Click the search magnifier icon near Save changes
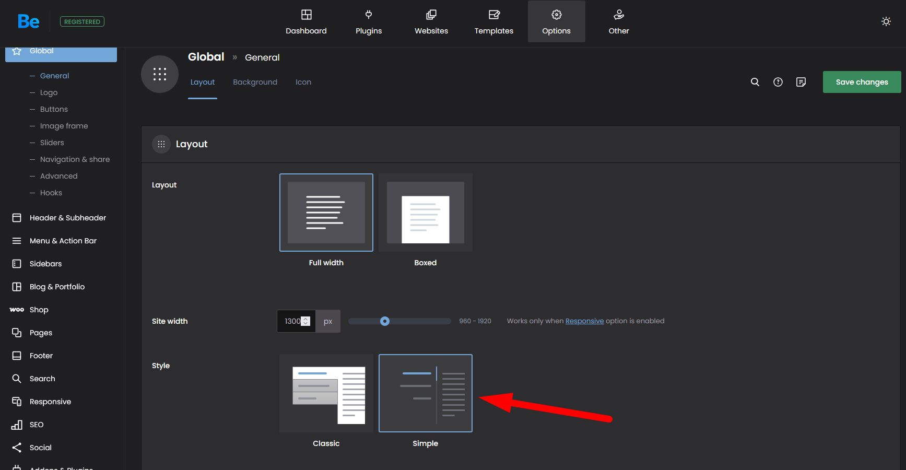Viewport: 906px width, 470px height. [755, 82]
